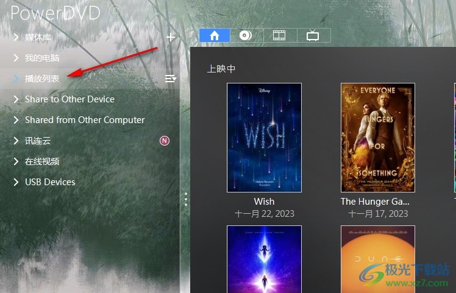Open playlist options icon beside 播放列表
Viewport: 456px width, 293px height.
[171, 79]
